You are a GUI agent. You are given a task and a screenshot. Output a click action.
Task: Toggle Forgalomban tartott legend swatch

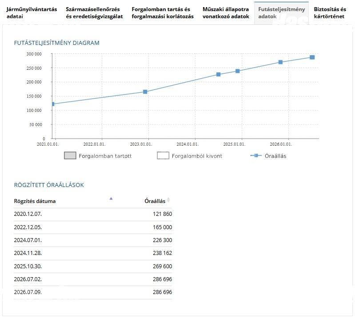(70, 155)
